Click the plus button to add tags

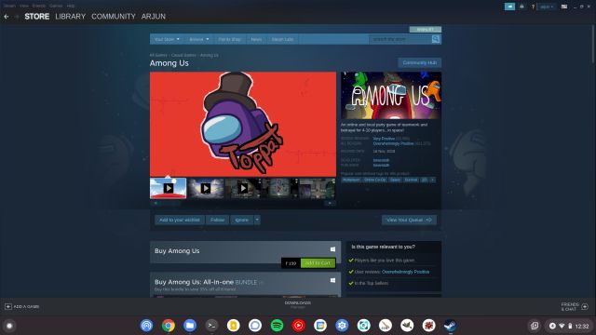coord(432,180)
